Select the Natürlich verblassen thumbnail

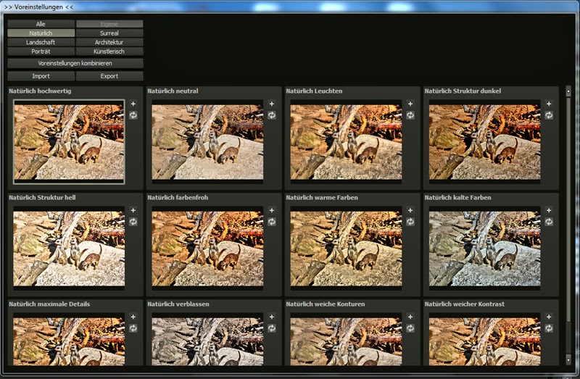[207, 339]
